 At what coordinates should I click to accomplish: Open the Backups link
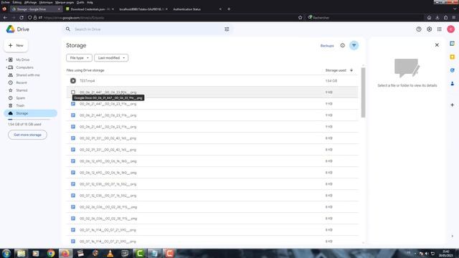coord(327,46)
